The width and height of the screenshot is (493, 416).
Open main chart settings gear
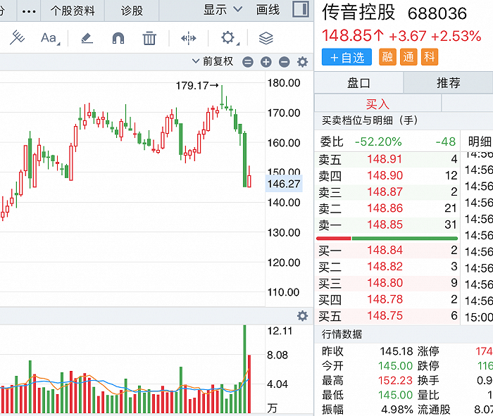(x=302, y=62)
